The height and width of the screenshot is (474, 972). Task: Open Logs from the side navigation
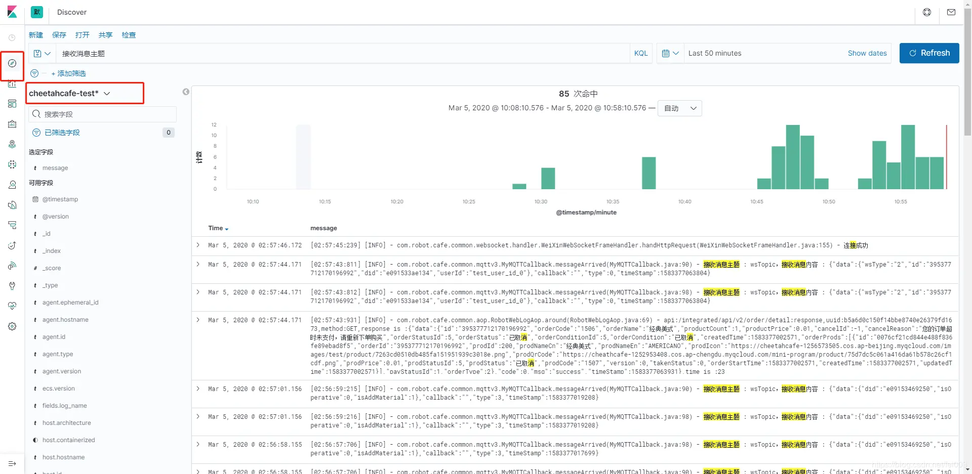[12, 205]
